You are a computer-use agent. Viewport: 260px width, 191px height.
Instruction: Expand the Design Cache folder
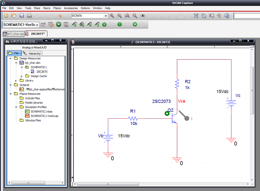(x=21, y=76)
